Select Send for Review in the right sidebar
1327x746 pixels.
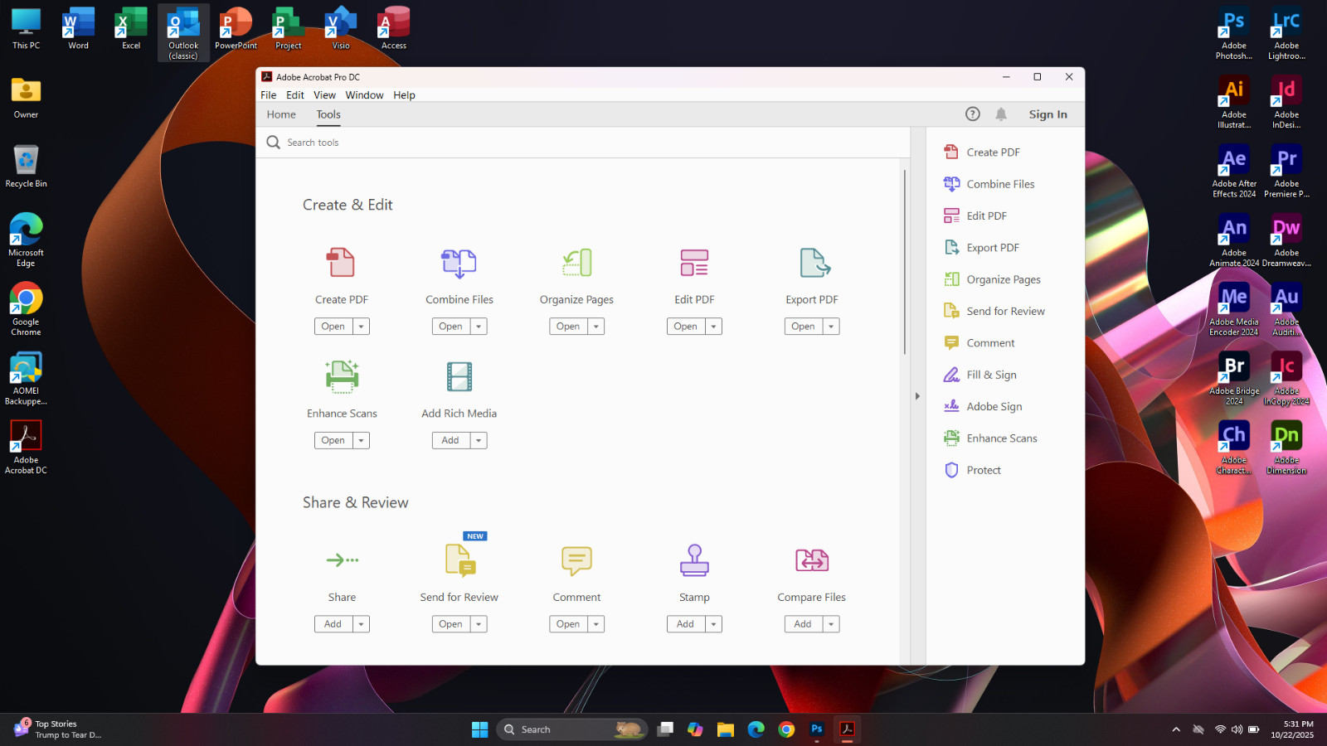994,311
